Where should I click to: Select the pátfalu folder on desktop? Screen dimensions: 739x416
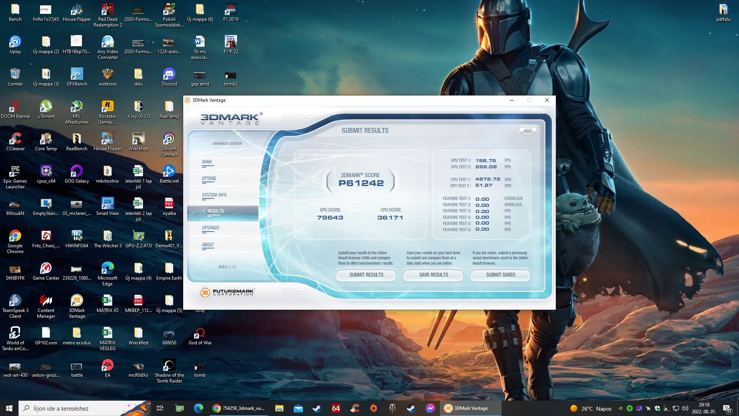tap(723, 13)
